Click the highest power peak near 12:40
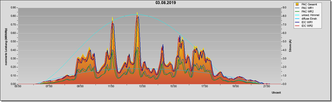 click(x=137, y=13)
